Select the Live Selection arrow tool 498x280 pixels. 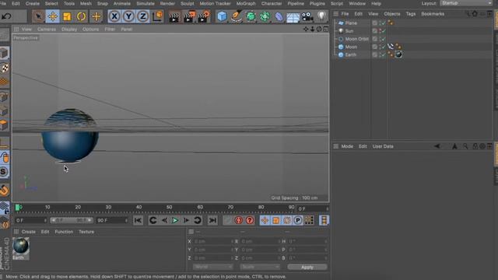tap(38, 16)
